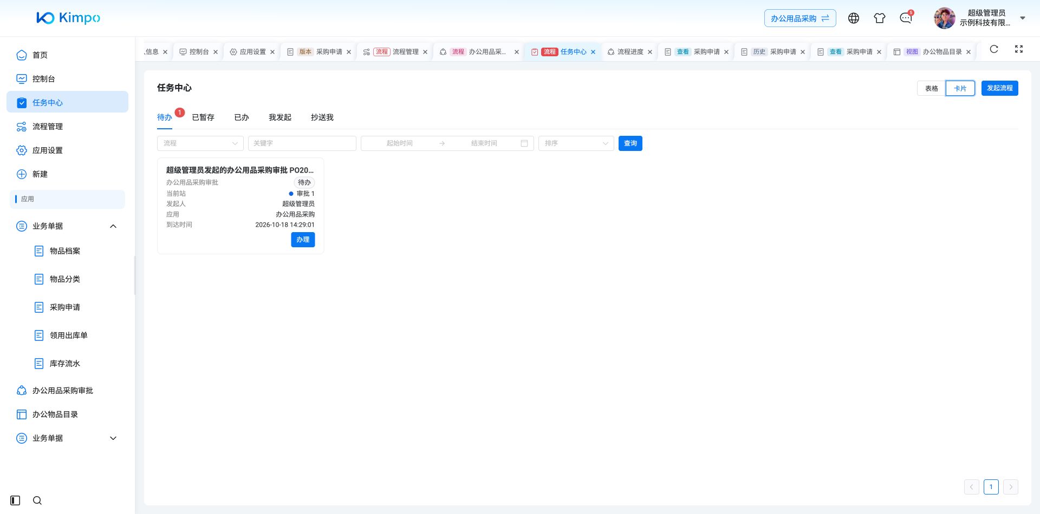Open 应用设置 in the sidebar
This screenshot has width=1040, height=514.
pos(67,150)
